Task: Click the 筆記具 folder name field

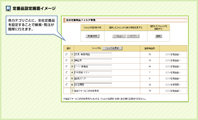Action: (x=93, y=60)
